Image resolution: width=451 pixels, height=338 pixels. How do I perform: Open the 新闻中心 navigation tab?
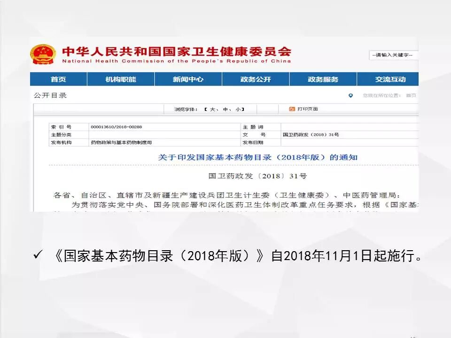click(188, 79)
